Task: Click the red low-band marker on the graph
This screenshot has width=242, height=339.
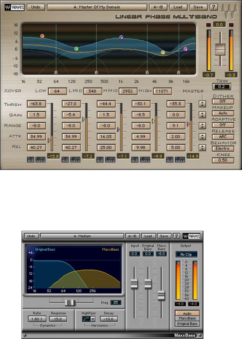Action: point(43,36)
